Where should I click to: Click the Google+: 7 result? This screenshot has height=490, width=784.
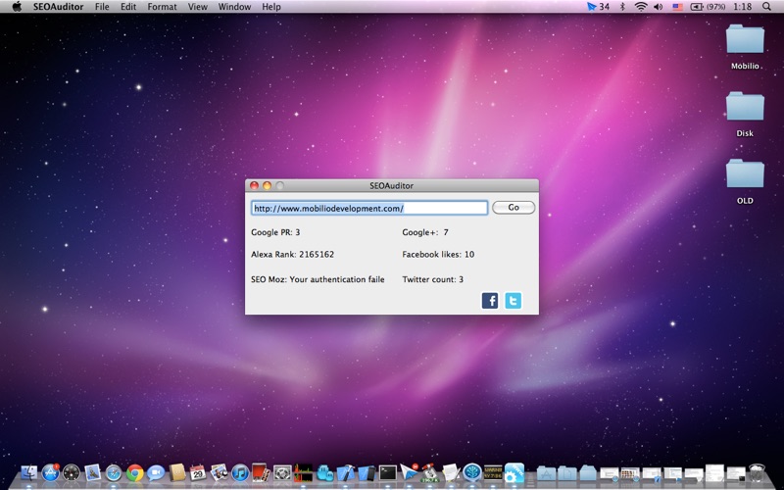[x=425, y=232]
